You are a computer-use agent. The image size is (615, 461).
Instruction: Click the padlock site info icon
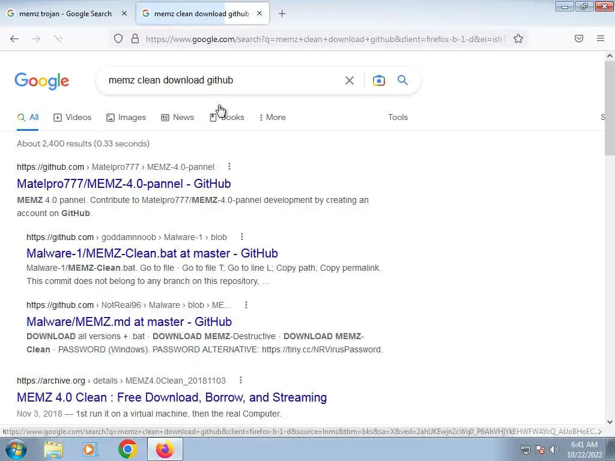click(x=135, y=38)
